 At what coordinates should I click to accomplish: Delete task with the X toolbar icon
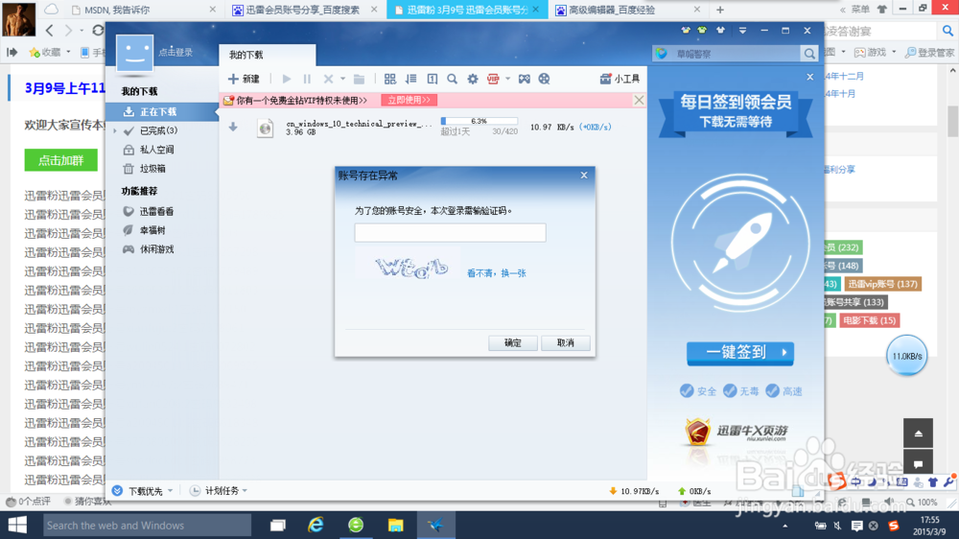pos(328,79)
